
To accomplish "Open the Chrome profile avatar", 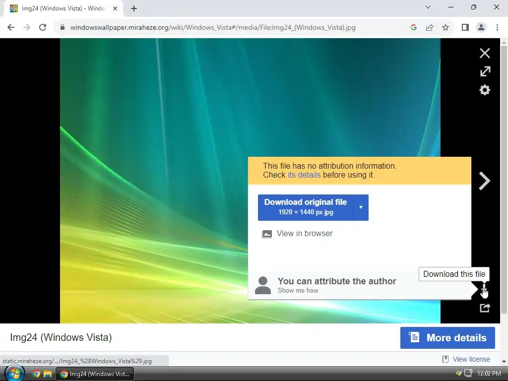I will 481,28.
